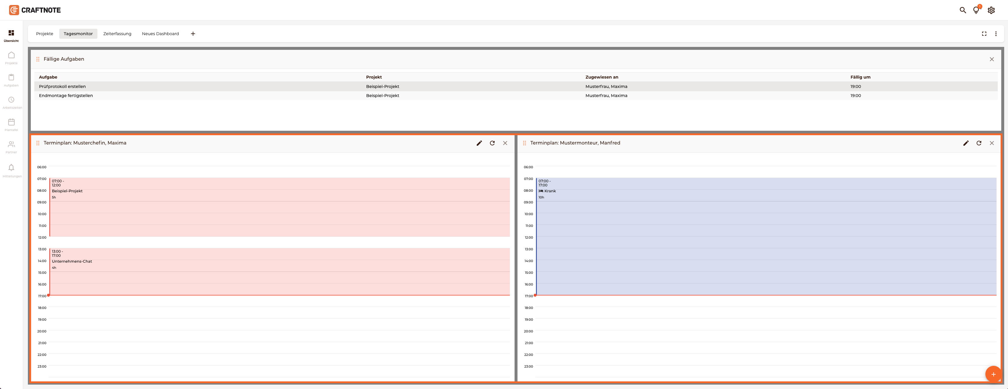Open Aufgaben in the left sidebar
Viewport: 1008px width, 389px height.
[x=11, y=80]
